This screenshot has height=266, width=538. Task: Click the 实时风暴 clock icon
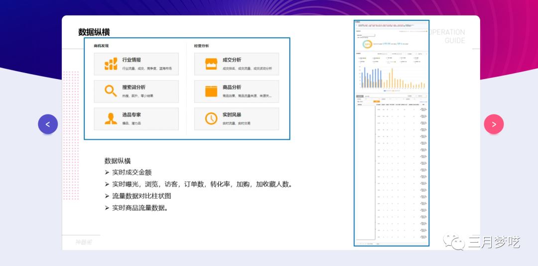[x=211, y=118]
